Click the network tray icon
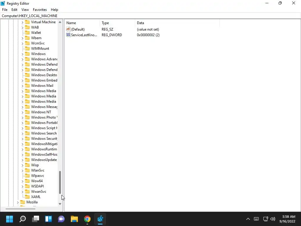 (x=266, y=219)
